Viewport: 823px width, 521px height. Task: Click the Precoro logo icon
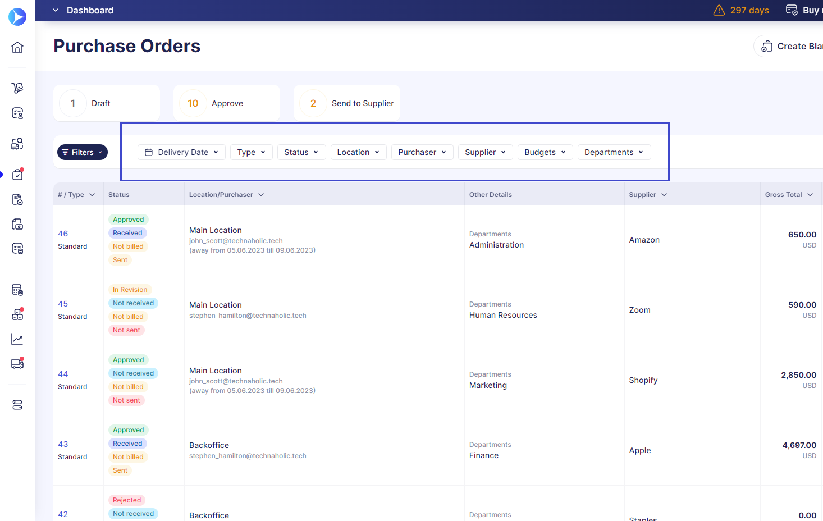17,17
